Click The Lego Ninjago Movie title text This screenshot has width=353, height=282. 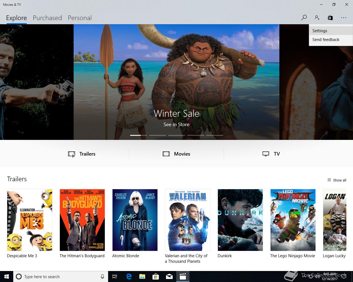[293, 256]
